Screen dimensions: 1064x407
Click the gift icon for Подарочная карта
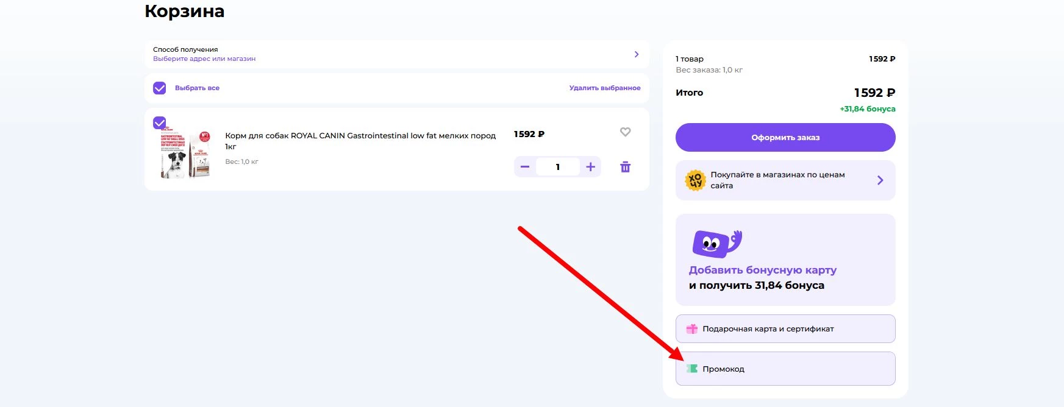coord(692,329)
